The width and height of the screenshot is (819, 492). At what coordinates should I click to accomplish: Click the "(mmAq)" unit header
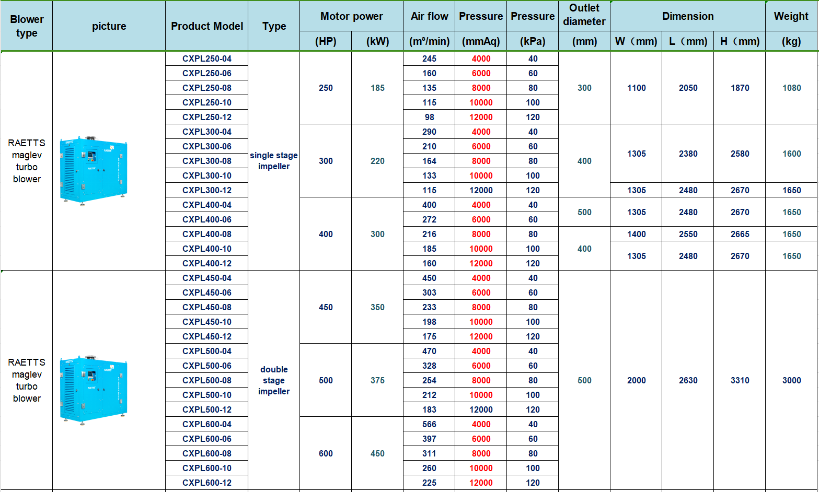(x=481, y=41)
